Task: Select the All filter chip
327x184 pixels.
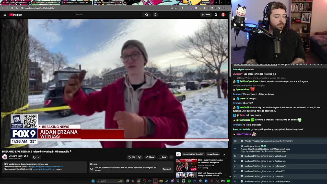Action: (178, 154)
